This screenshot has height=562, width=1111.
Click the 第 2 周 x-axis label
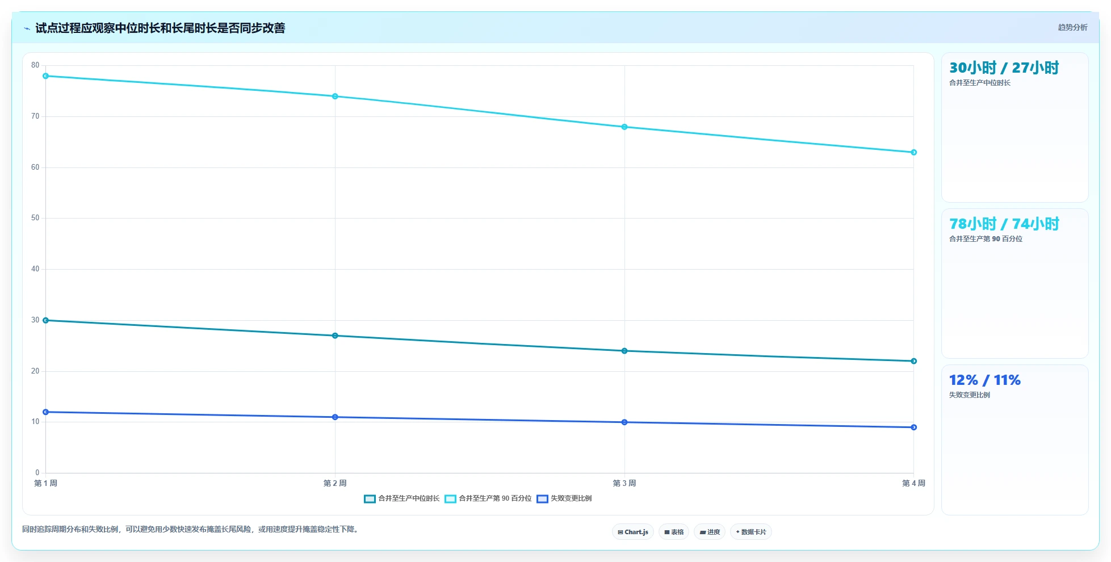(335, 483)
